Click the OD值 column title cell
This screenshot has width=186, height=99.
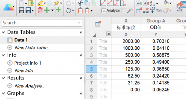tap(156, 27)
